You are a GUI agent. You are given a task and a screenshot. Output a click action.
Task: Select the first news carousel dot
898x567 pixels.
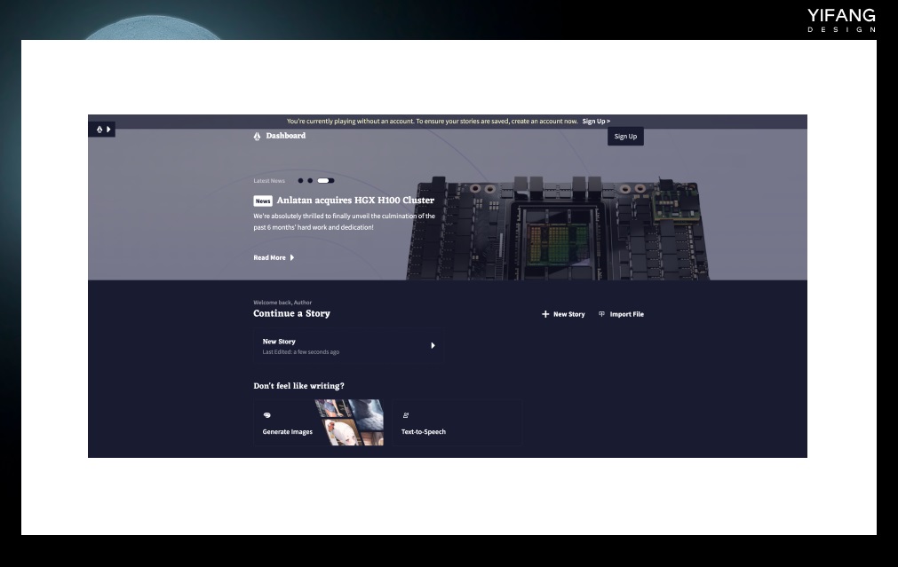(300, 181)
